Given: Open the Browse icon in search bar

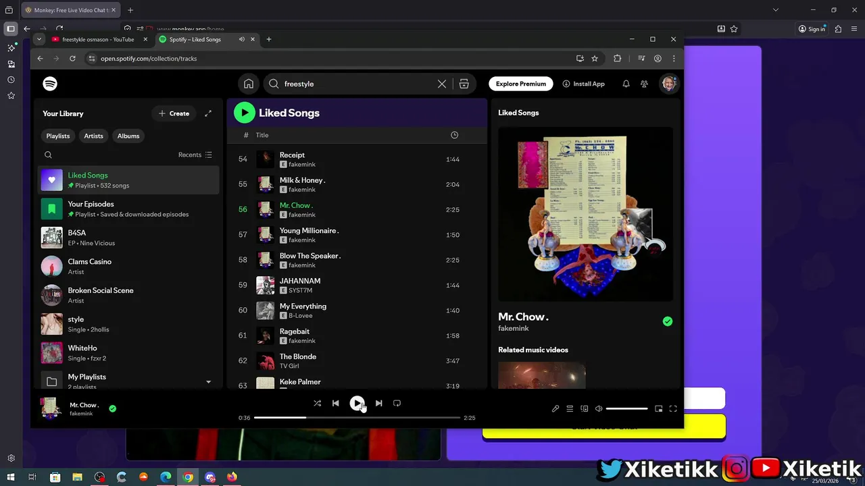Looking at the screenshot, I should pos(464,84).
